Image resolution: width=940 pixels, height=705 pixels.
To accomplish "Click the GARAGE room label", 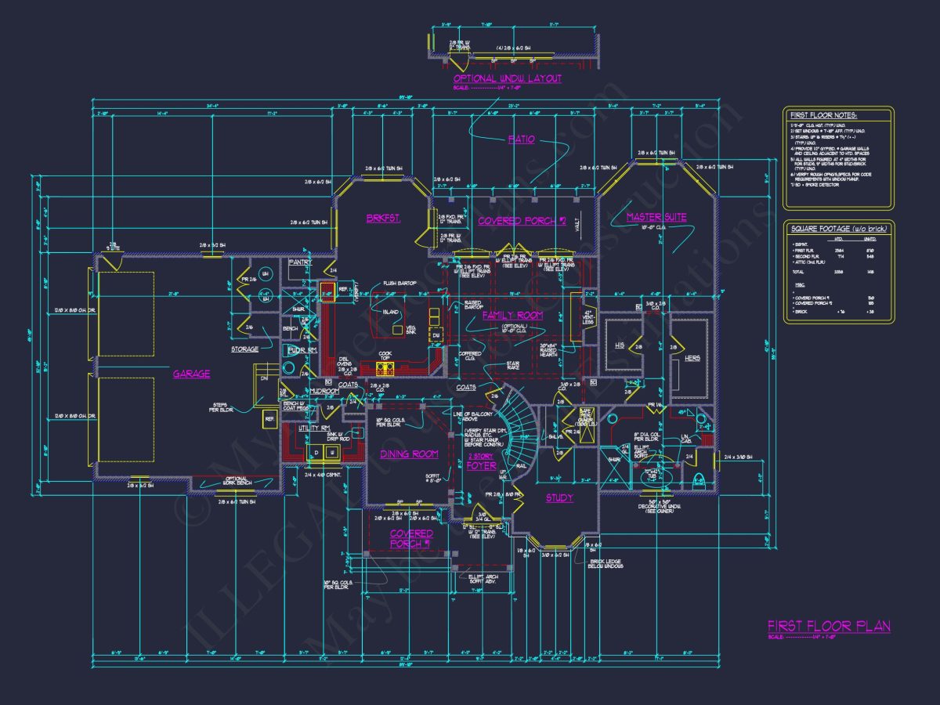I will pyautogui.click(x=191, y=374).
